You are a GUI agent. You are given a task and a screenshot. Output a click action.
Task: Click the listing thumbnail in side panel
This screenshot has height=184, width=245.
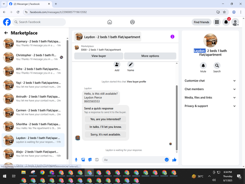tap(210, 40)
